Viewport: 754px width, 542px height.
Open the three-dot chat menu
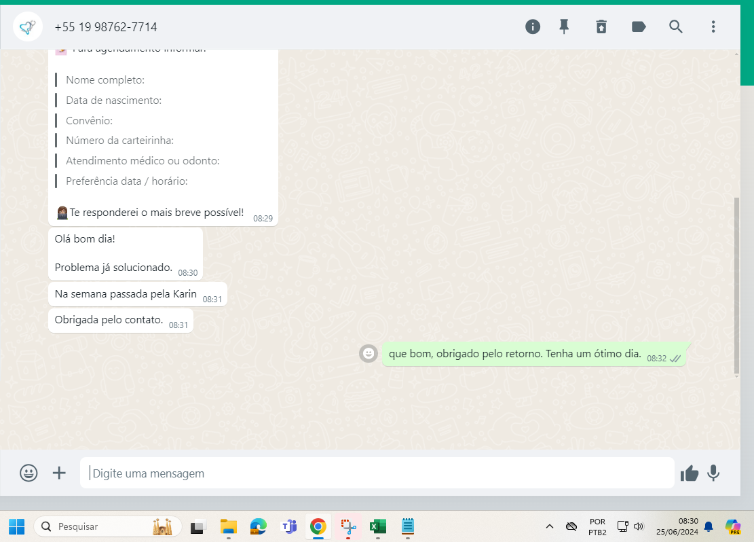[x=713, y=26]
